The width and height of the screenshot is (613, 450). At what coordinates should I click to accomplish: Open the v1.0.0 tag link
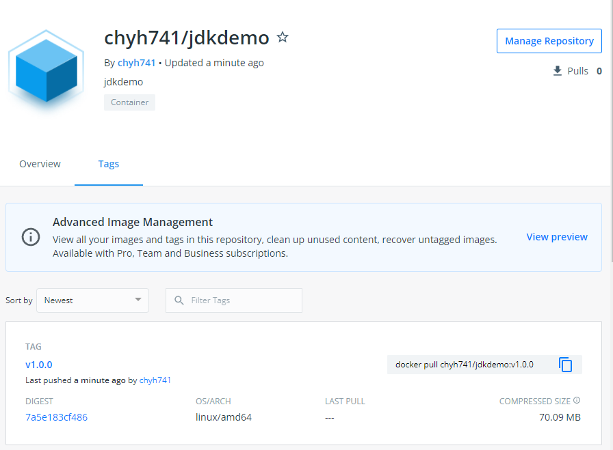(39, 365)
